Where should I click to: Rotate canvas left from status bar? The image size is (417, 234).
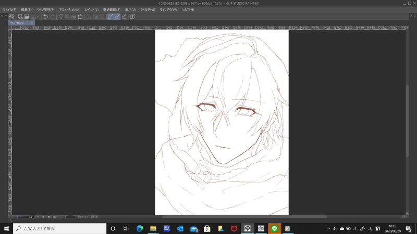coord(81,217)
